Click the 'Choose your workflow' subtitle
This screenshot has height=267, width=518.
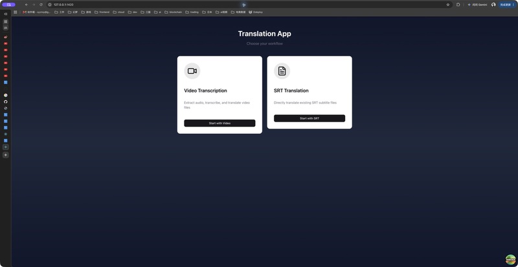point(264,43)
